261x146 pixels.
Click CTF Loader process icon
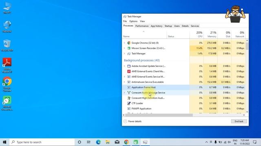tap(129, 103)
